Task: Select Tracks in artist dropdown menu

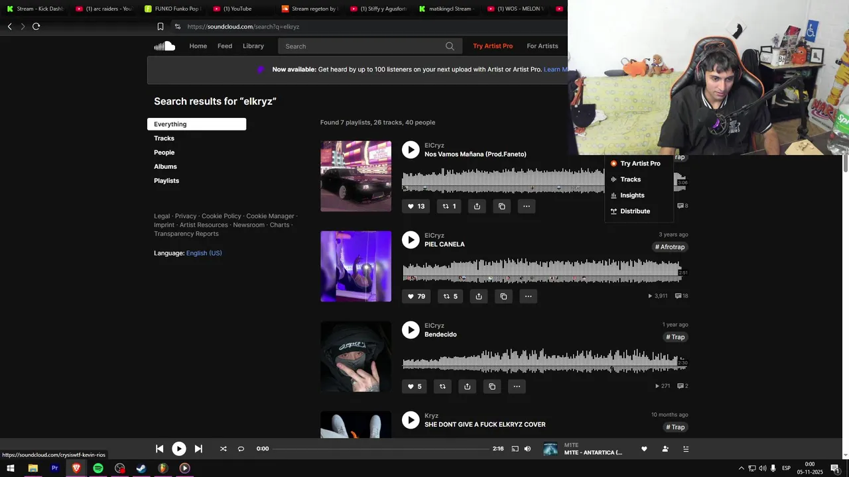Action: coord(630,179)
